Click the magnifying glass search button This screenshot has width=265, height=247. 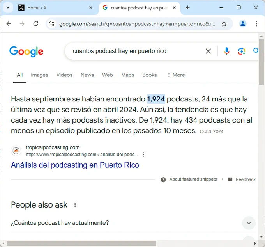256,51
